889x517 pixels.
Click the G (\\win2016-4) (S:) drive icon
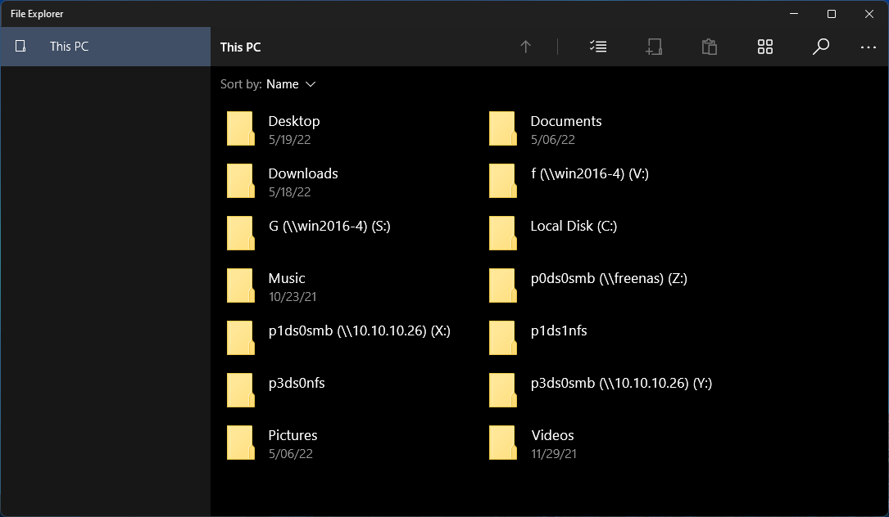click(x=240, y=233)
